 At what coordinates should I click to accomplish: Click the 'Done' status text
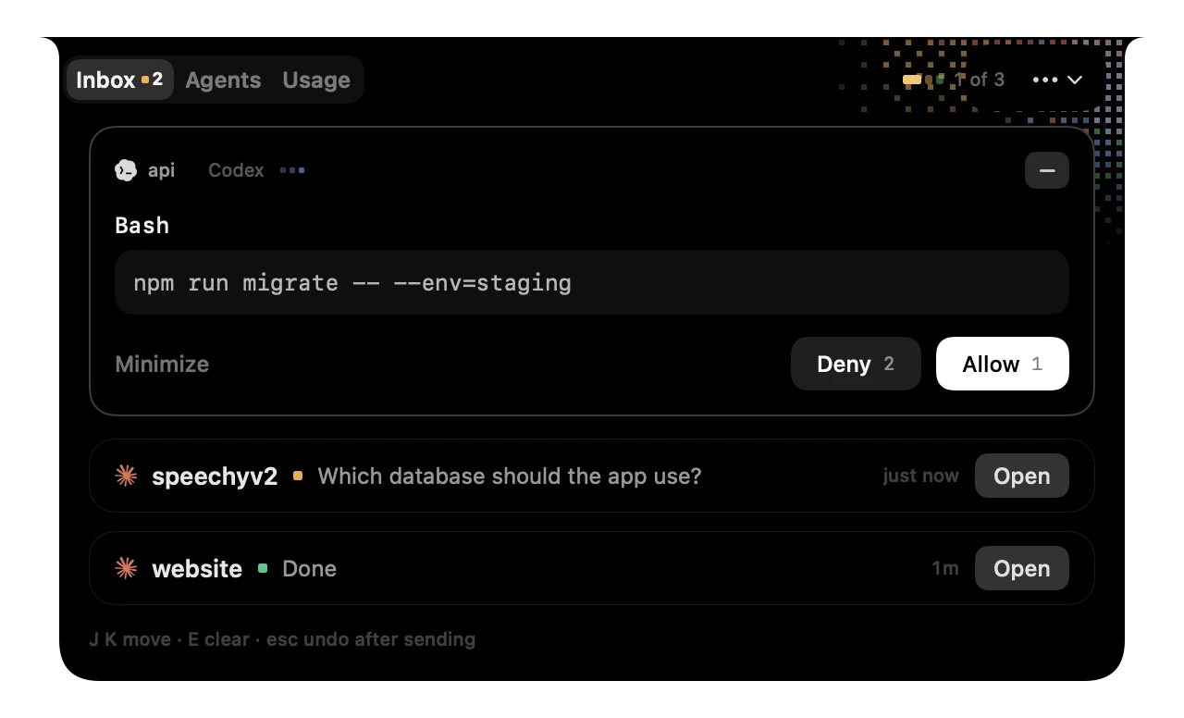click(x=309, y=568)
